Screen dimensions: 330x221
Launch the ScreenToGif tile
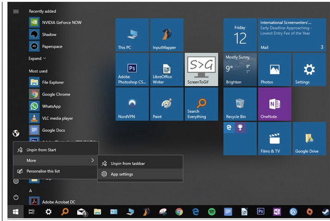click(x=201, y=70)
